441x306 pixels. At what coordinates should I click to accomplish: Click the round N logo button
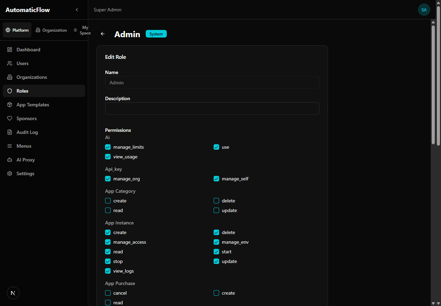(13, 293)
